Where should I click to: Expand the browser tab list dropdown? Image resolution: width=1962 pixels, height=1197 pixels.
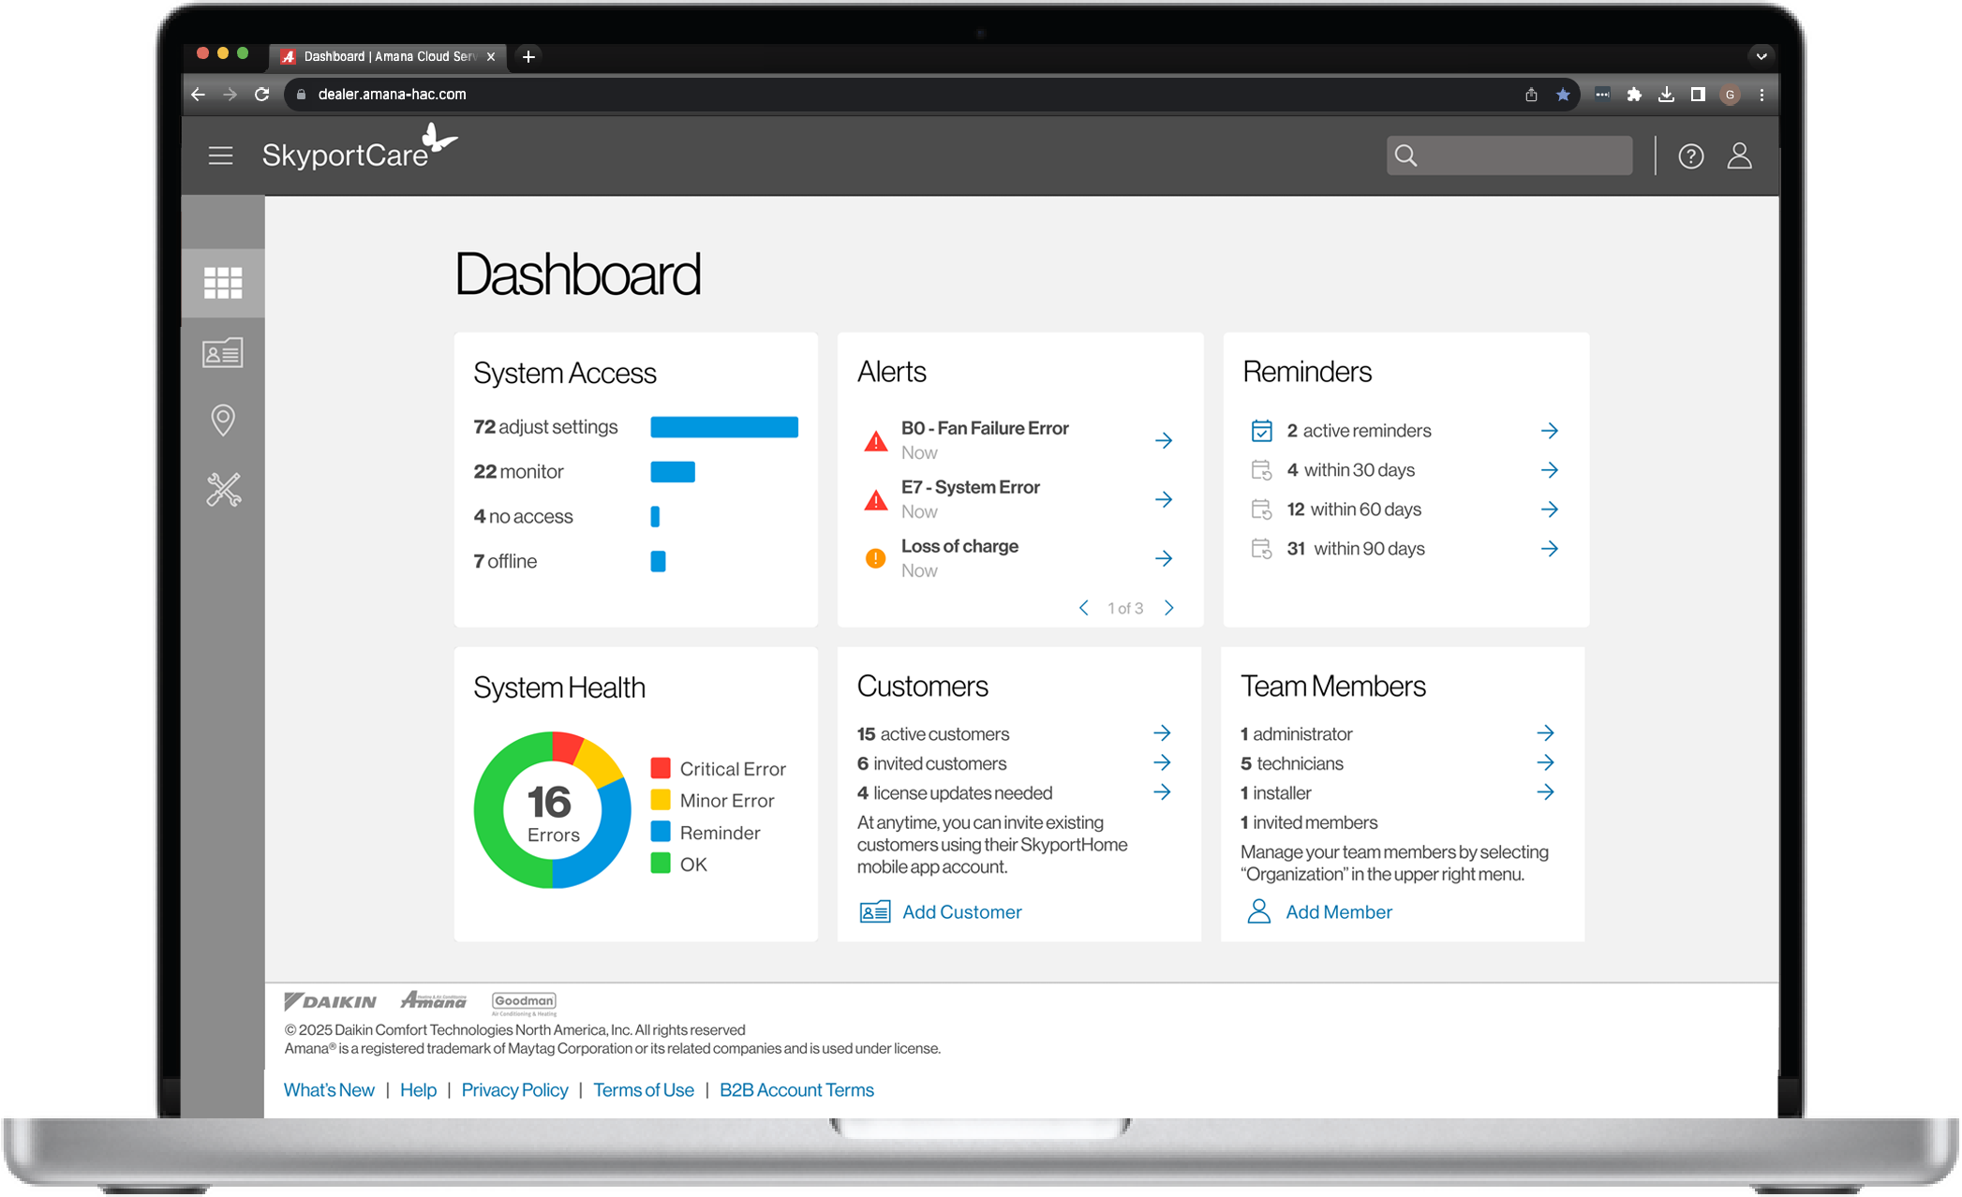(x=1761, y=56)
